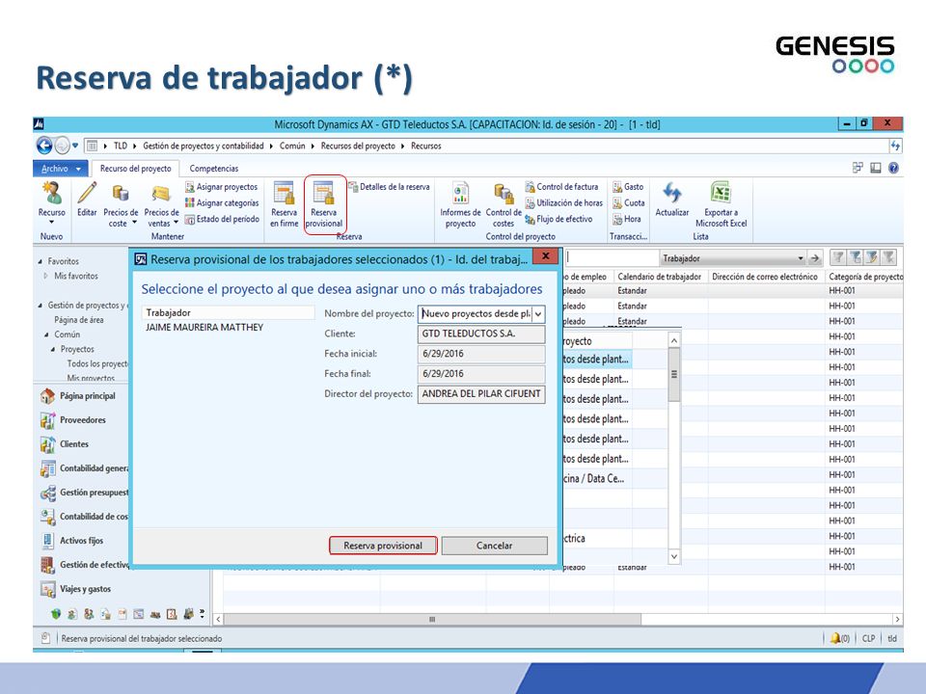Image resolution: width=926 pixels, height=694 pixels.
Task: Sort by Calendario de trabajador column
Action: tap(660, 277)
